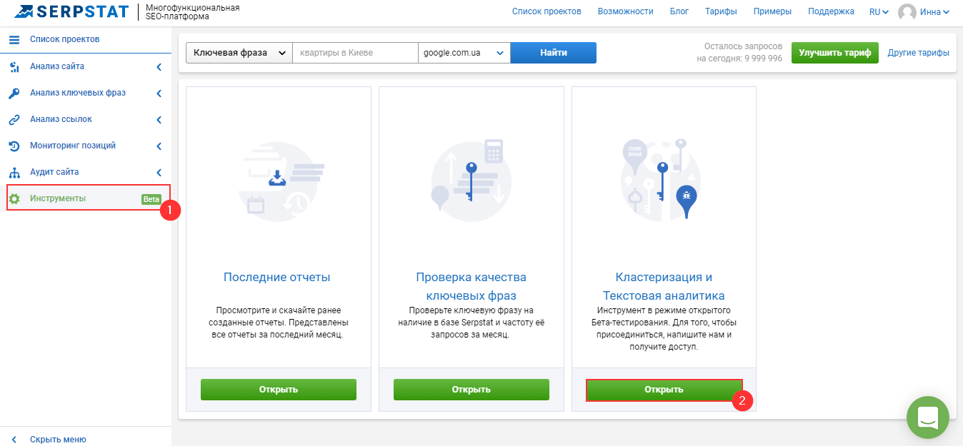Click the Beta badge next to Инструменты
The image size is (963, 446).
[x=151, y=199]
